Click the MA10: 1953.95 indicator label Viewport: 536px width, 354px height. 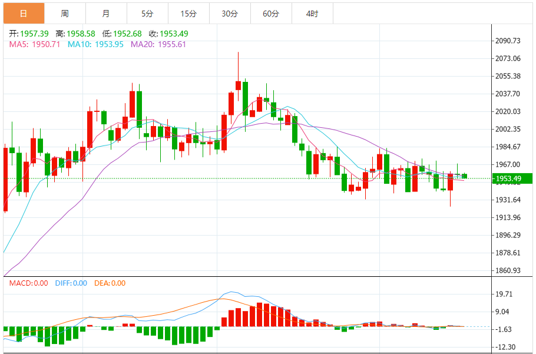[x=95, y=44]
